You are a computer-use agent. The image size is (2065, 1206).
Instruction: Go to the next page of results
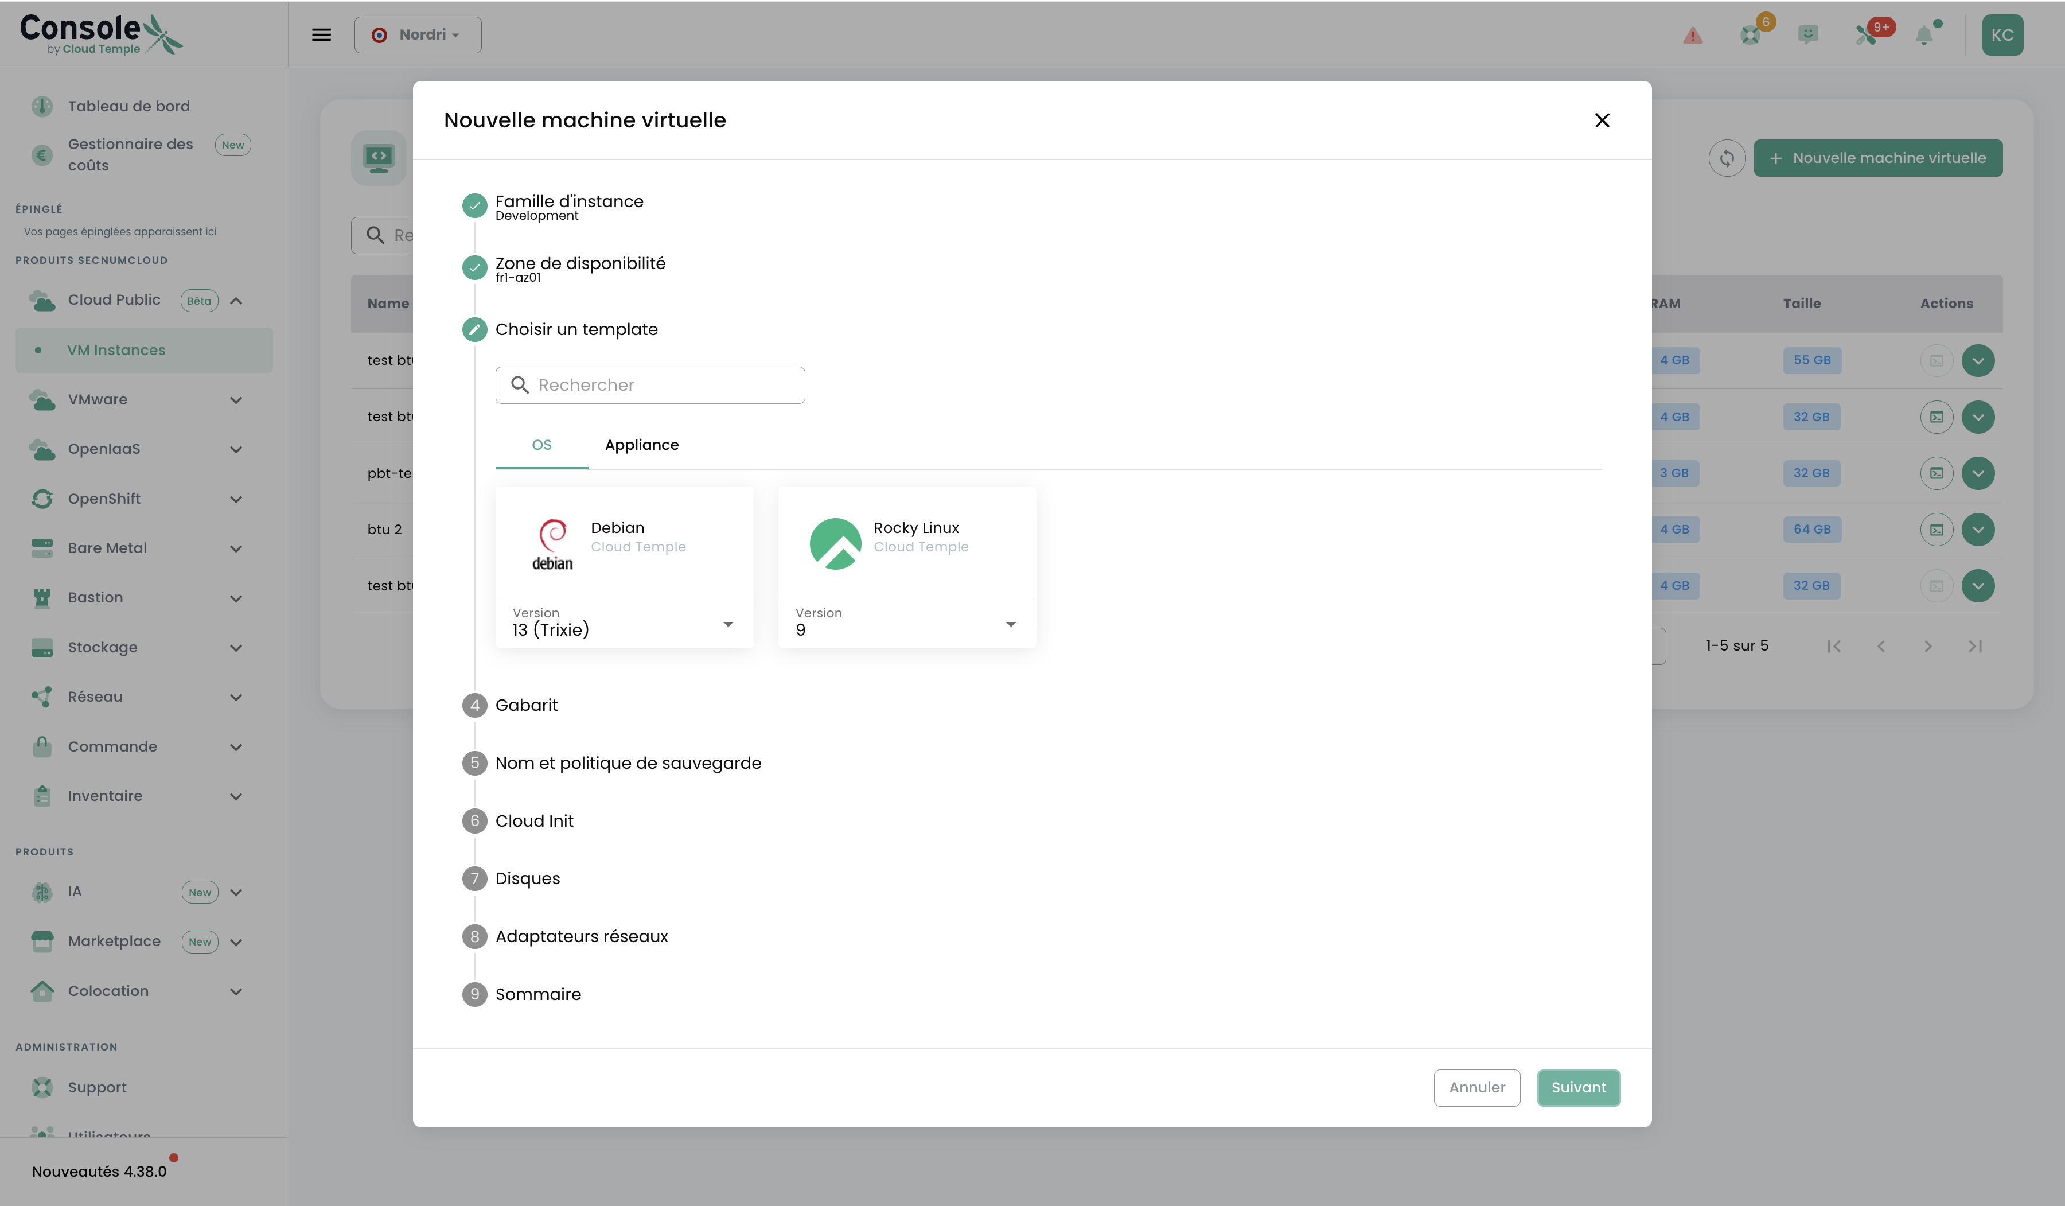click(x=1928, y=646)
